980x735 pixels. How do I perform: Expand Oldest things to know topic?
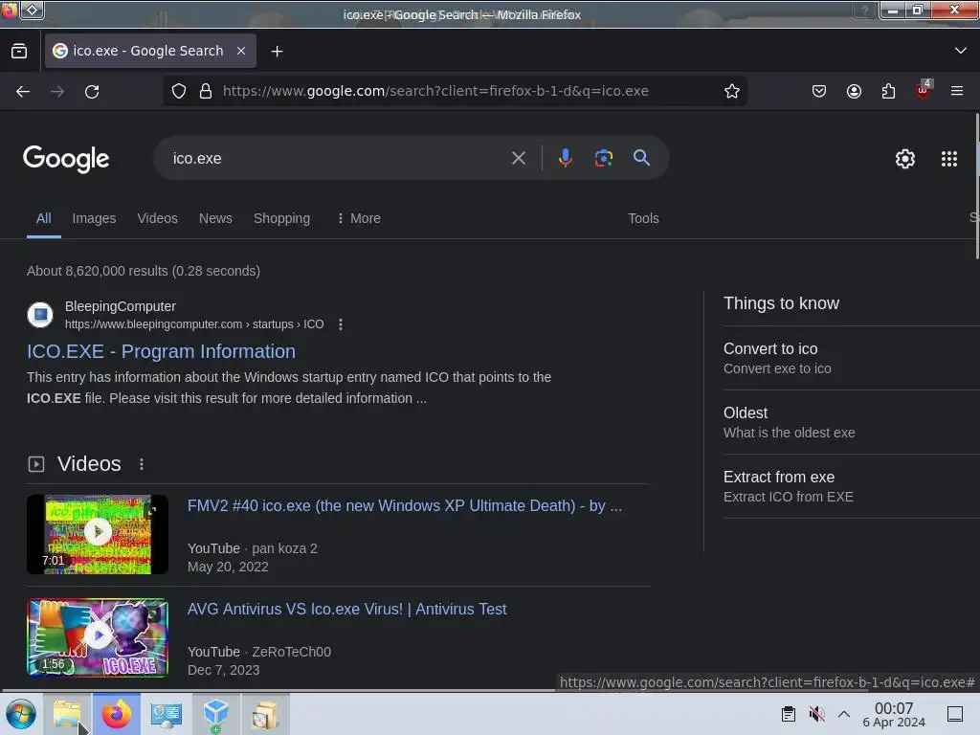click(851, 422)
